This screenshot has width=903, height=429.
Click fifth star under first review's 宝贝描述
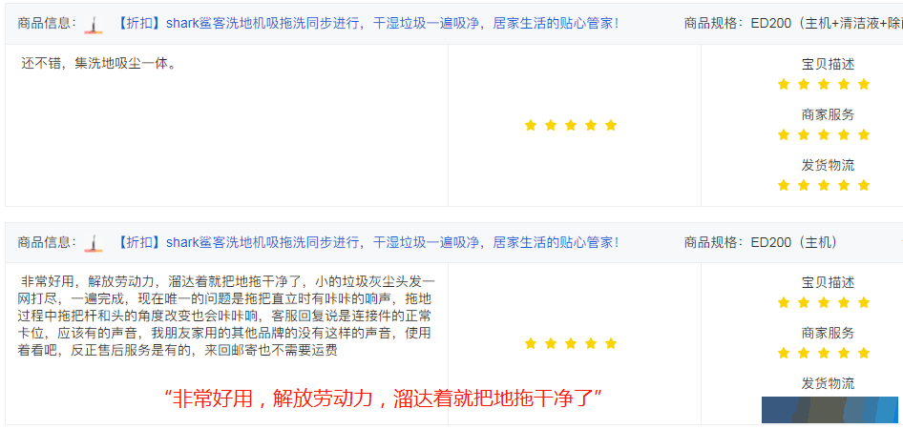point(863,84)
